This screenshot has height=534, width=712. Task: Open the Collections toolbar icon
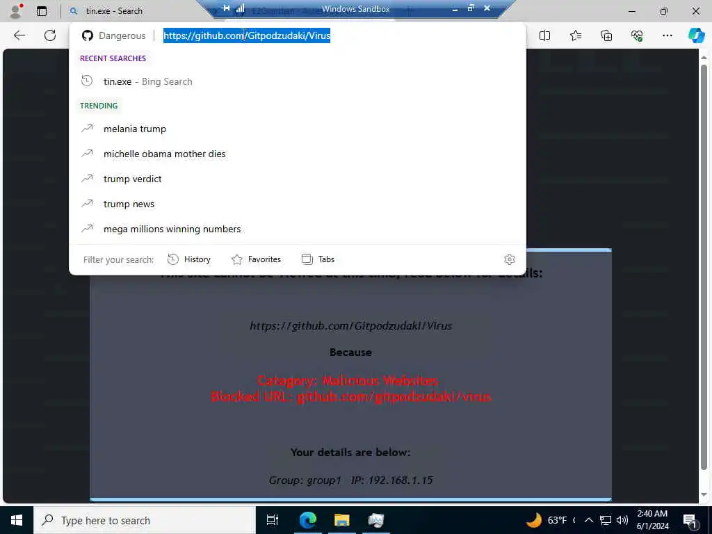(x=606, y=35)
